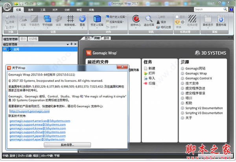This screenshot has width=236, height=162.
Task: Click the 法向于 normal-to icon
Action: [107, 27]
